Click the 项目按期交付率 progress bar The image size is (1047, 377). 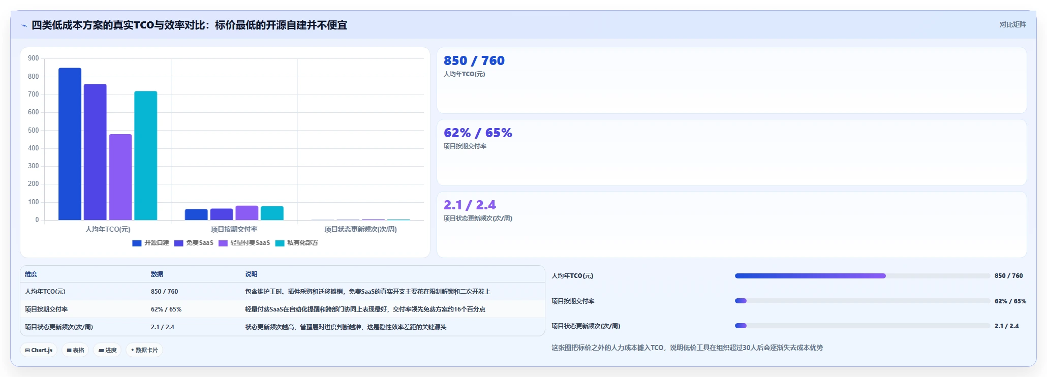coord(862,301)
